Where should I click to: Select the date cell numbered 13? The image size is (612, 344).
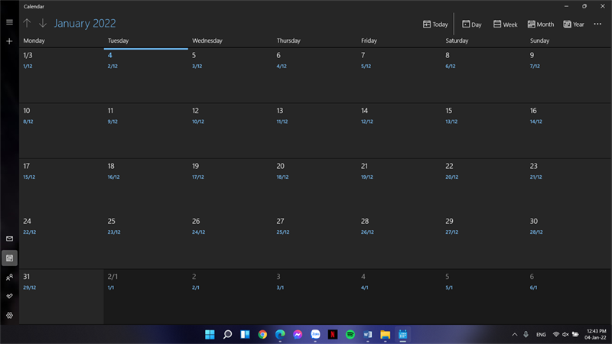pyautogui.click(x=315, y=131)
